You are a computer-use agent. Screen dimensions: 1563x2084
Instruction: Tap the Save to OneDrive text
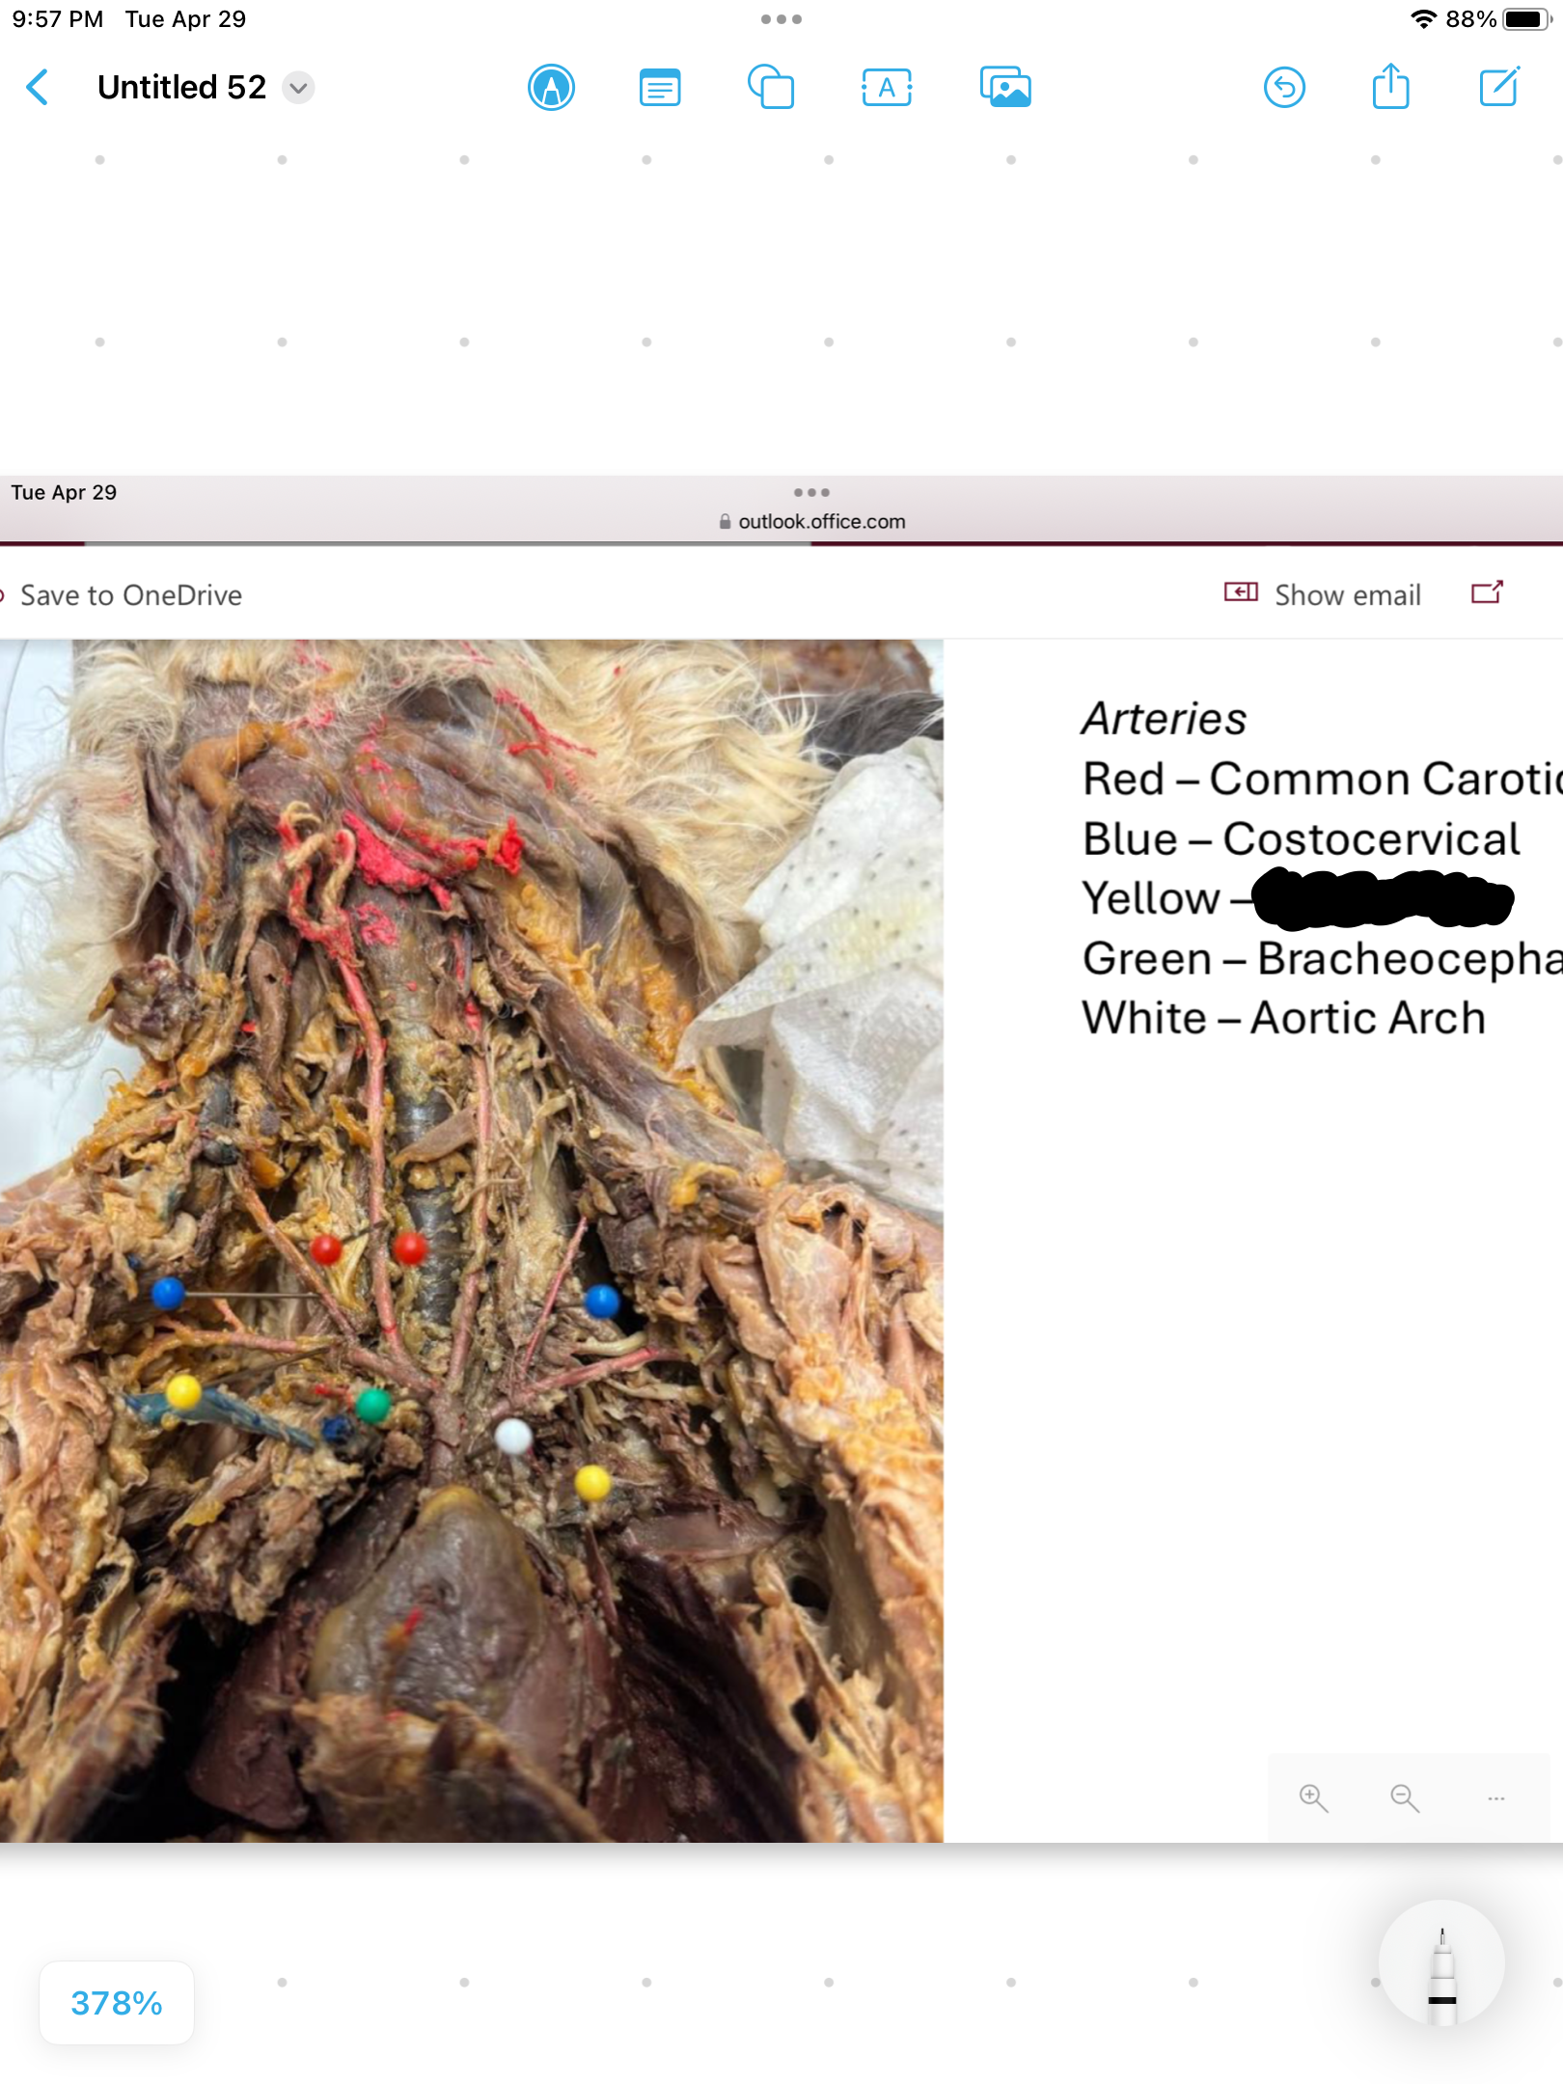pos(131,595)
